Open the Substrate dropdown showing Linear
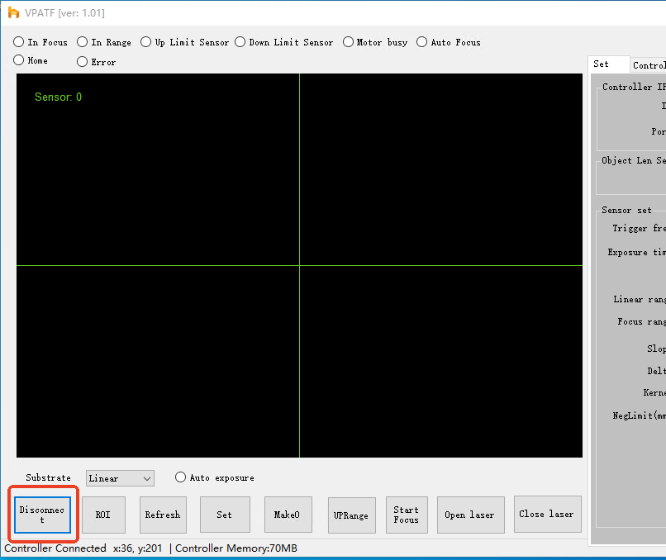This screenshot has width=666, height=560. [x=120, y=478]
